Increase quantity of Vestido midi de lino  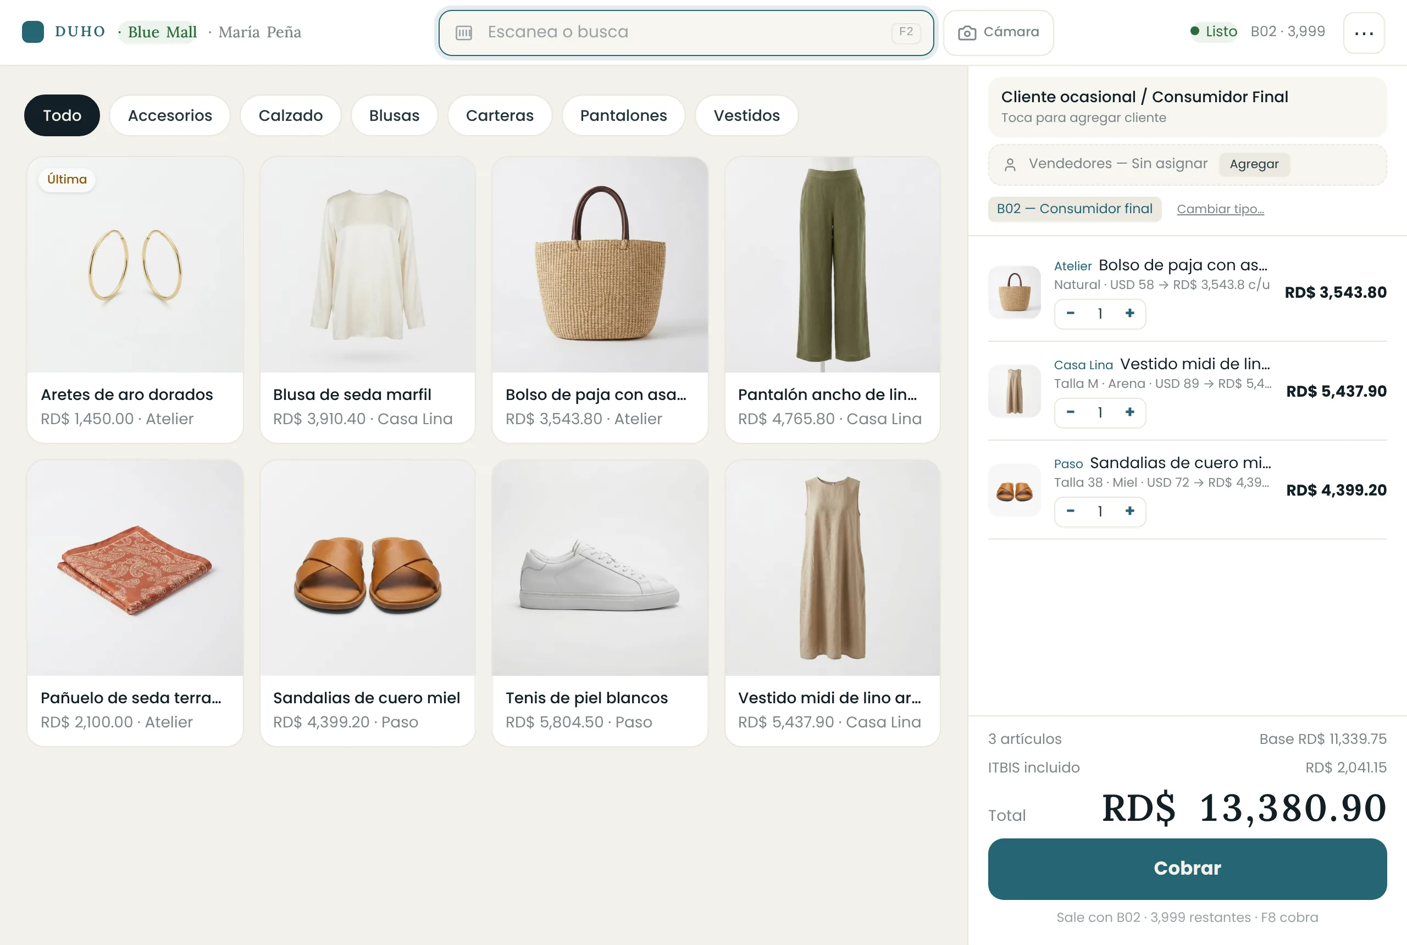tap(1129, 412)
